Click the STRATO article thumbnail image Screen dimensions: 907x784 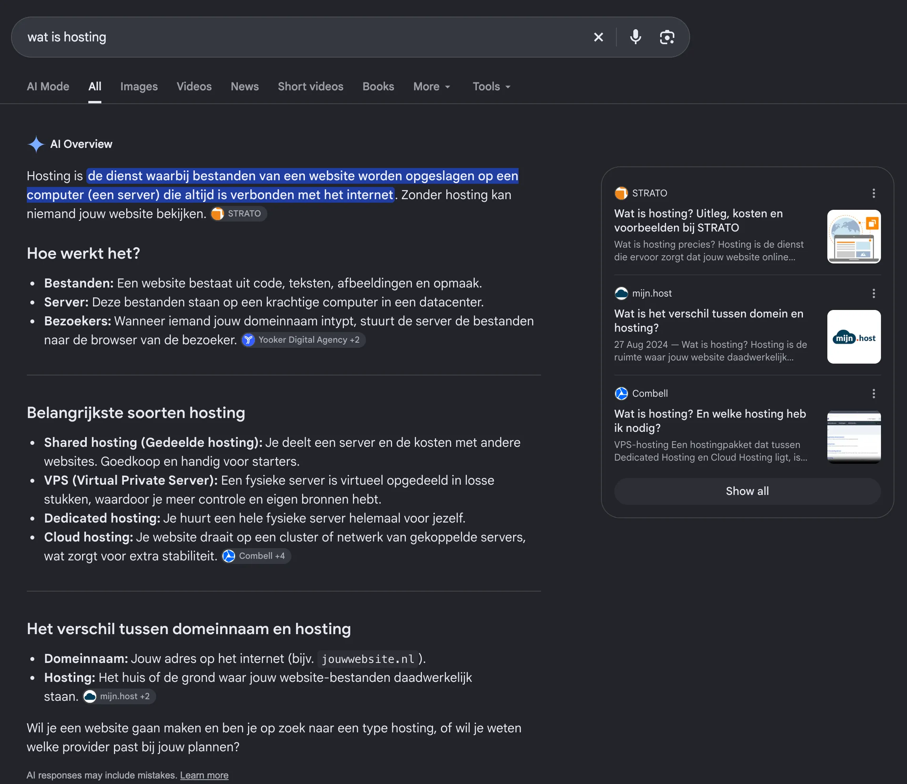click(x=854, y=236)
